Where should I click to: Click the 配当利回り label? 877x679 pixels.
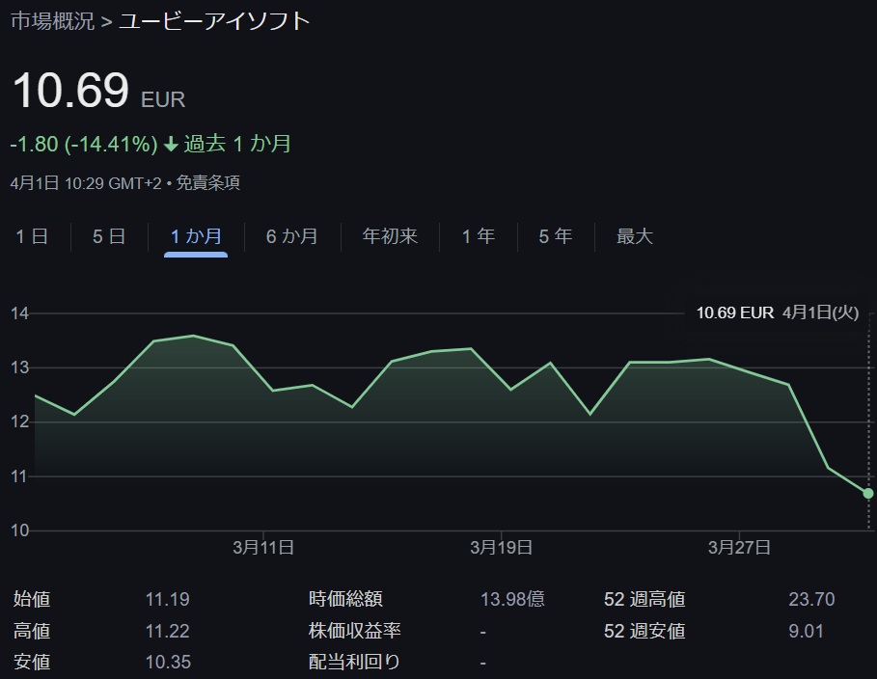(355, 663)
